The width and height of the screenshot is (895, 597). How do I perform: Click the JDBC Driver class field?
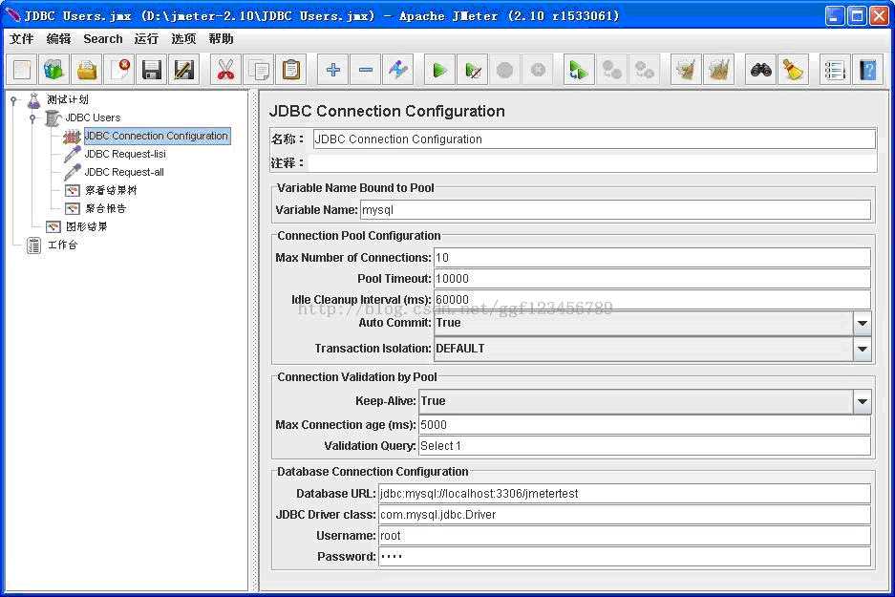pyautogui.click(x=625, y=515)
